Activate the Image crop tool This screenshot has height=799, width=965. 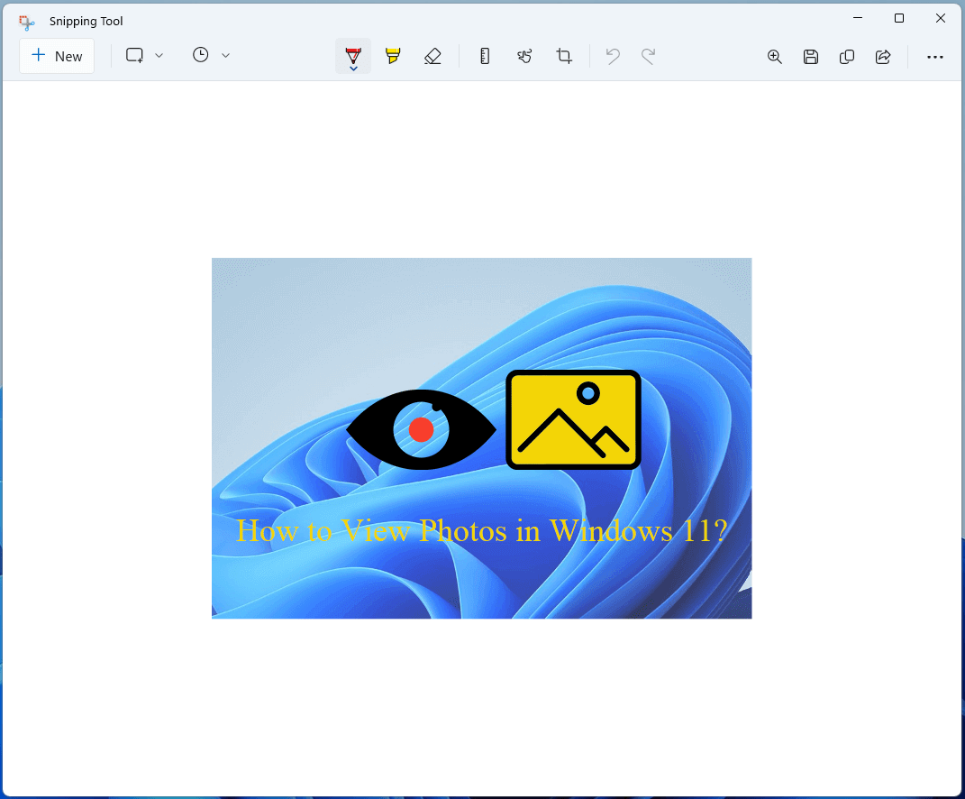coord(564,56)
